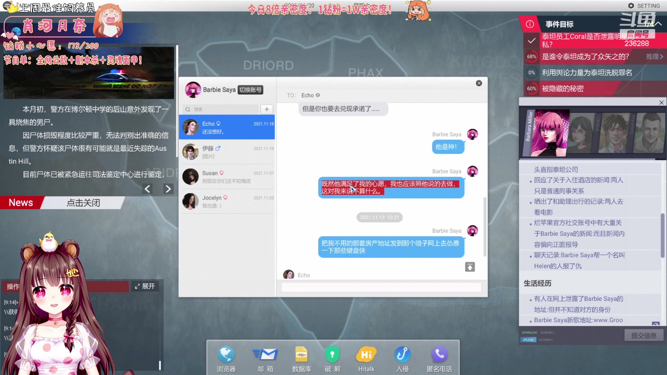Click scroll-to-top arrow icon in chat
Image resolution: width=667 pixels, height=375 pixels.
(x=470, y=267)
